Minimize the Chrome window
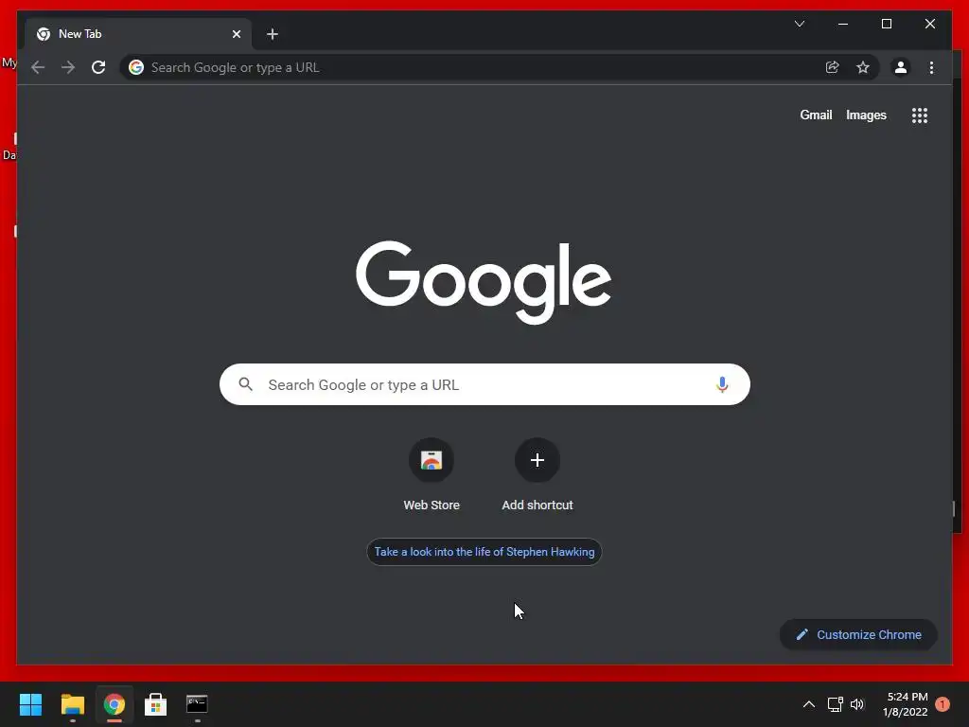969x727 pixels. coord(843,24)
